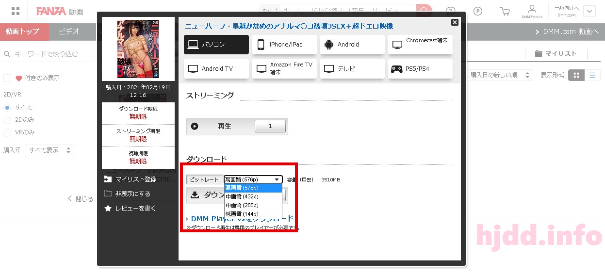Viewport: 605px width, 275px height.
Task: Open the 購入年 すべて表示 dropdown
Action: click(49, 150)
